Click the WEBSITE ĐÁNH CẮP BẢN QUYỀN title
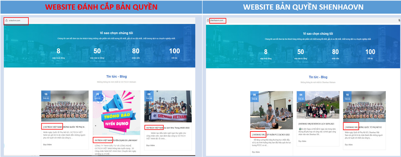401x157 pixels. pos(101,7)
